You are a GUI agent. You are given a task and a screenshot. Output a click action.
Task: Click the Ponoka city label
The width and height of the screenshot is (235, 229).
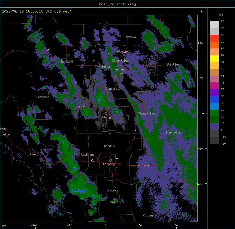click(131, 37)
